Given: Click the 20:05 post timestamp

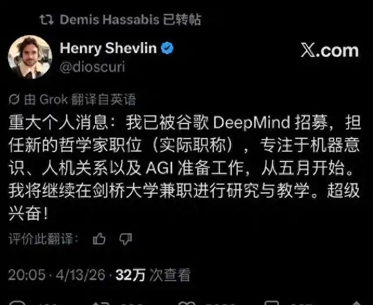Looking at the screenshot, I should (27, 275).
